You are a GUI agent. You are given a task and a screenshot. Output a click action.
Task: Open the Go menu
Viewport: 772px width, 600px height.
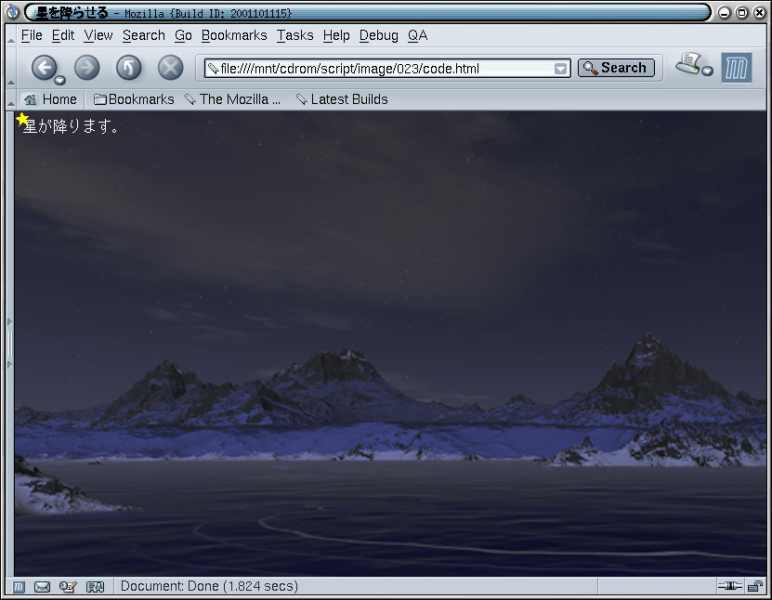[x=183, y=35]
